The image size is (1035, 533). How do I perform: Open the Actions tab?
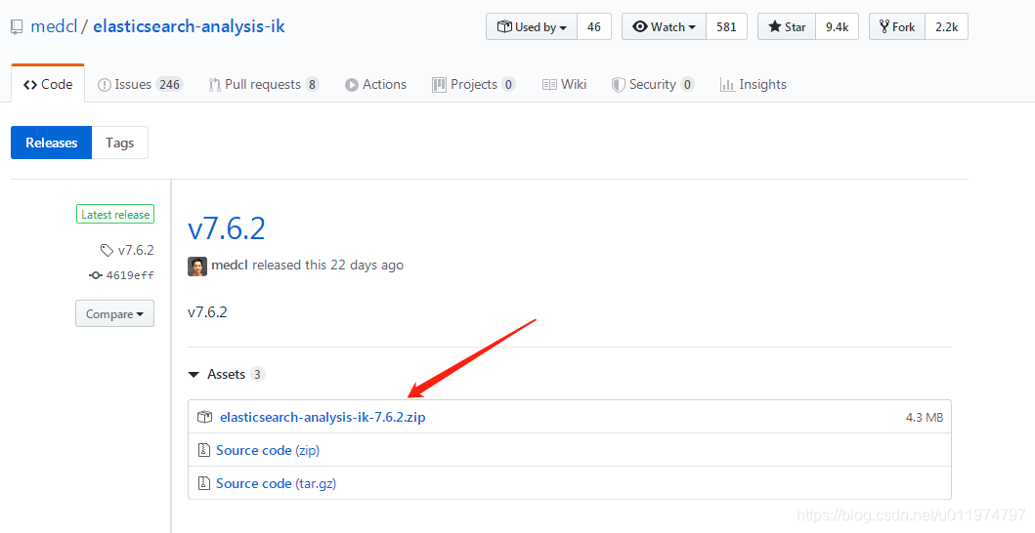[375, 84]
